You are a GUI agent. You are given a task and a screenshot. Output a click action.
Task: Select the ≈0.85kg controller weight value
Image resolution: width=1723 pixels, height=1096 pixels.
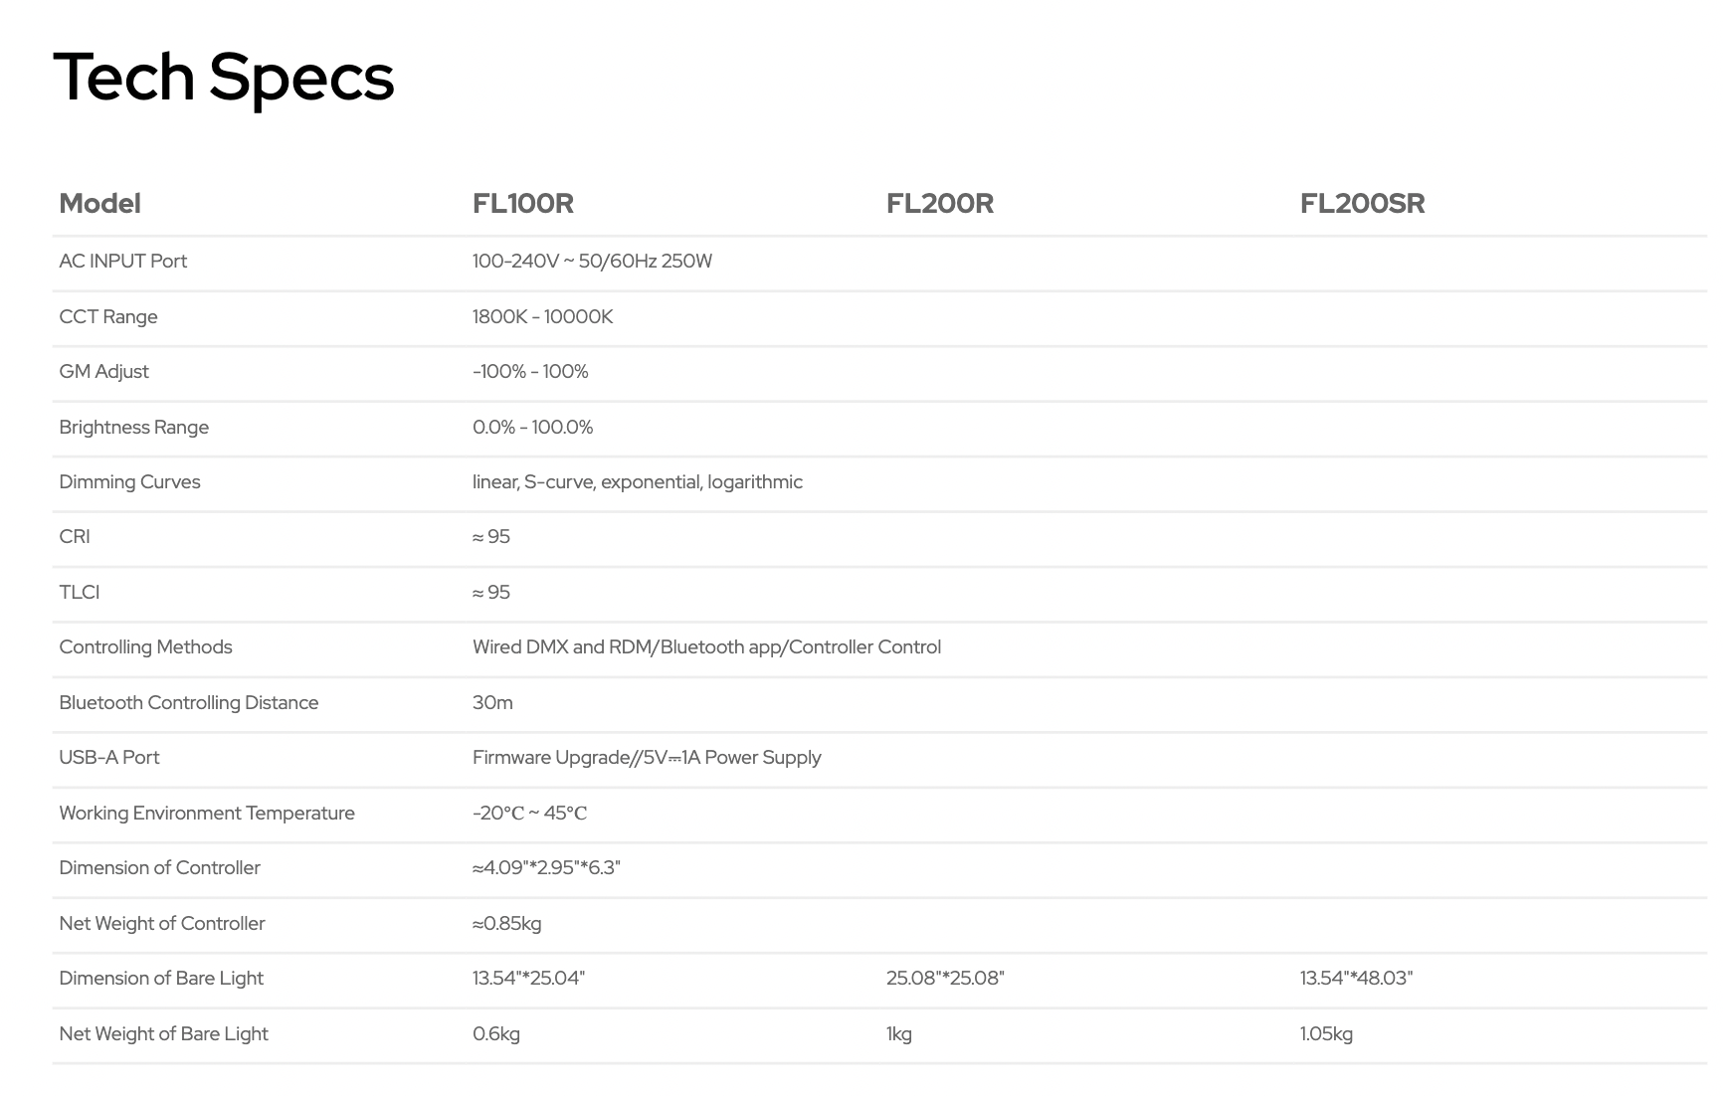[506, 924]
